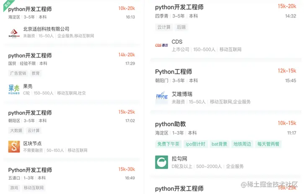
Task: Open the python开发工程师 job in 国贸
Action: (30, 55)
